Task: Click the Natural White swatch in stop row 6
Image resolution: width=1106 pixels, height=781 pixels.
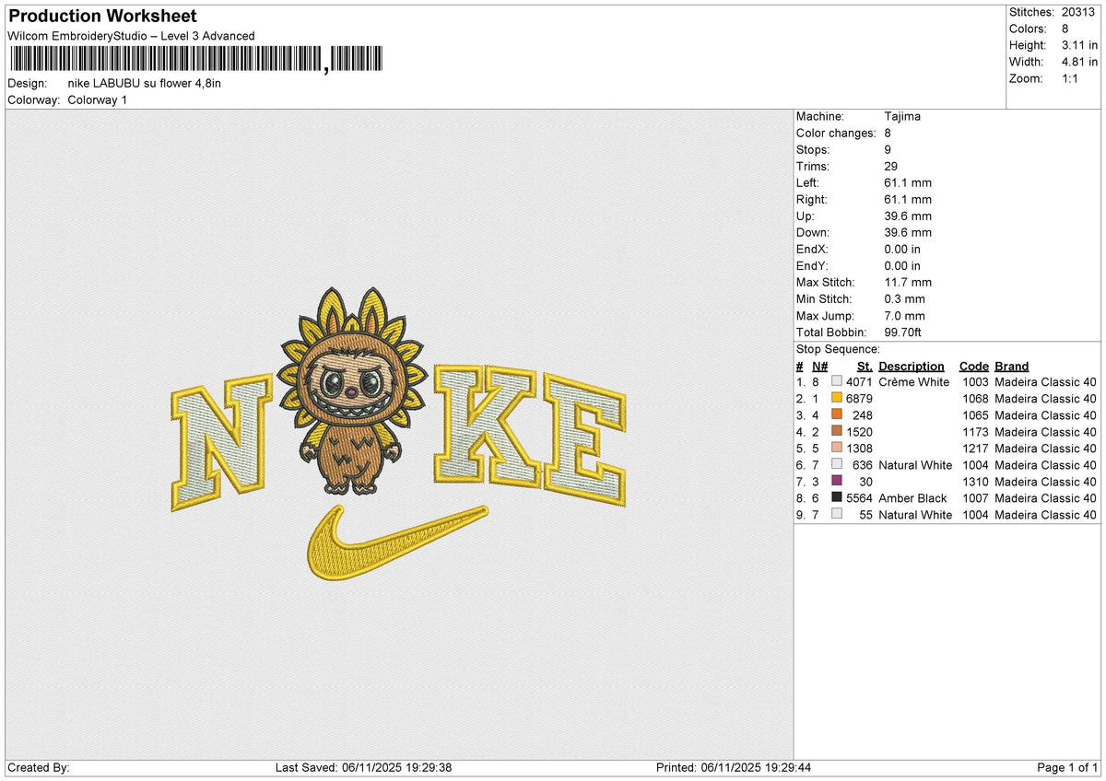Action: pyautogui.click(x=837, y=464)
